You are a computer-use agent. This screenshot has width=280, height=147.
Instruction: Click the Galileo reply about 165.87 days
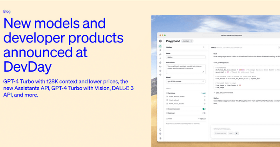(247, 102)
